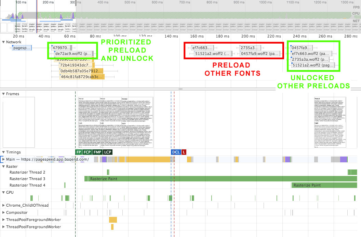Click the 20 ms ruler label
The width and height of the screenshot is (361, 237).
click(19, 36)
